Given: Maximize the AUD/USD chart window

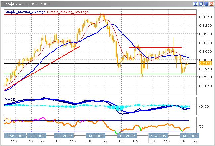Looking at the screenshot, I should [206, 4].
